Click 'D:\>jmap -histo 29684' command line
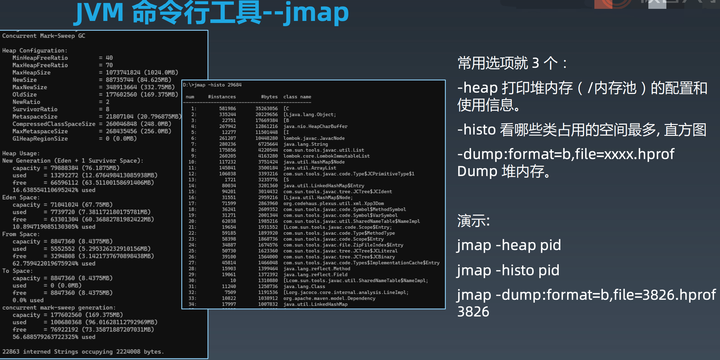 (212, 85)
